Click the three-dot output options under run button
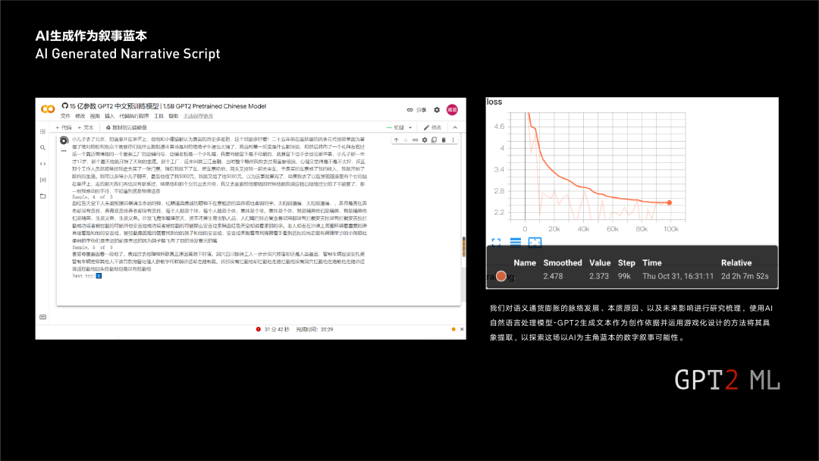 (64, 151)
